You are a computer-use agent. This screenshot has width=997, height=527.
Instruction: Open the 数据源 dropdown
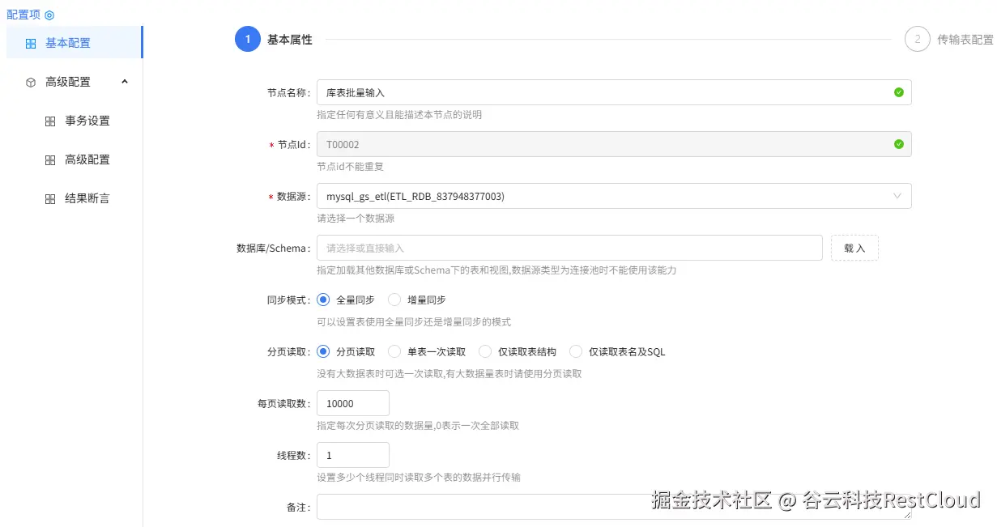[897, 196]
